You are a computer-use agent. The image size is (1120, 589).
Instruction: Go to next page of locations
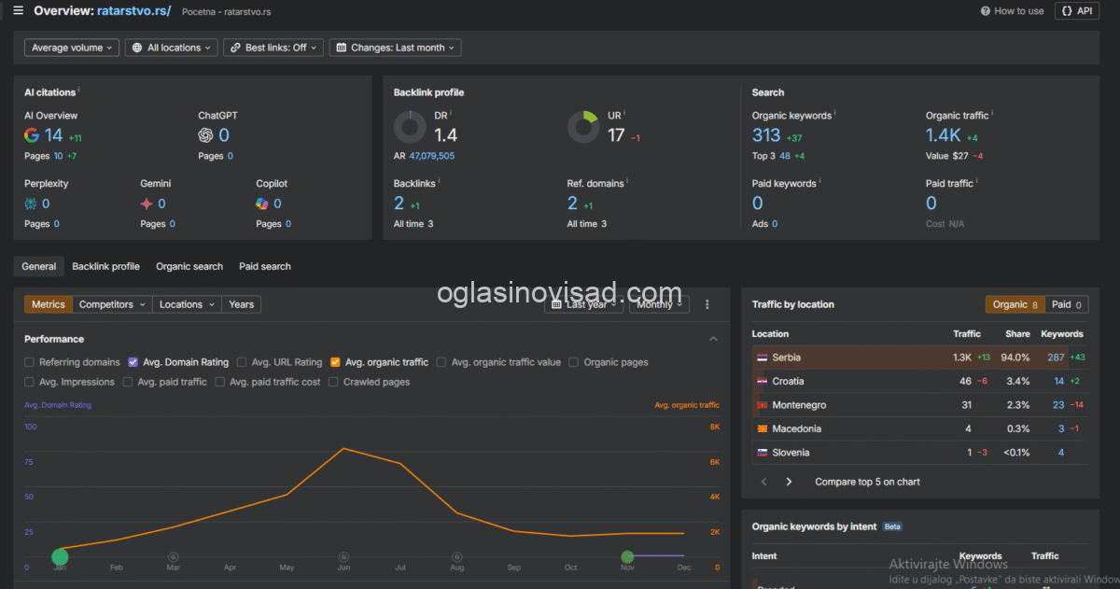coord(789,482)
